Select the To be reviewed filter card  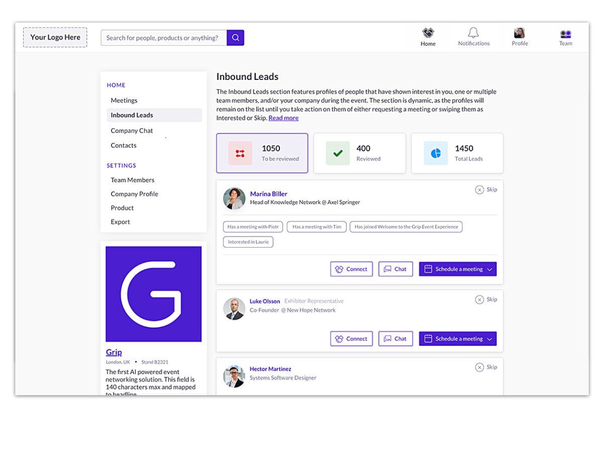click(262, 153)
